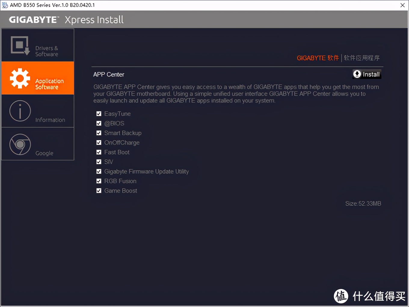Image resolution: width=409 pixels, height=307 pixels.
Task: Click the Game Boost label text
Action: tap(121, 191)
